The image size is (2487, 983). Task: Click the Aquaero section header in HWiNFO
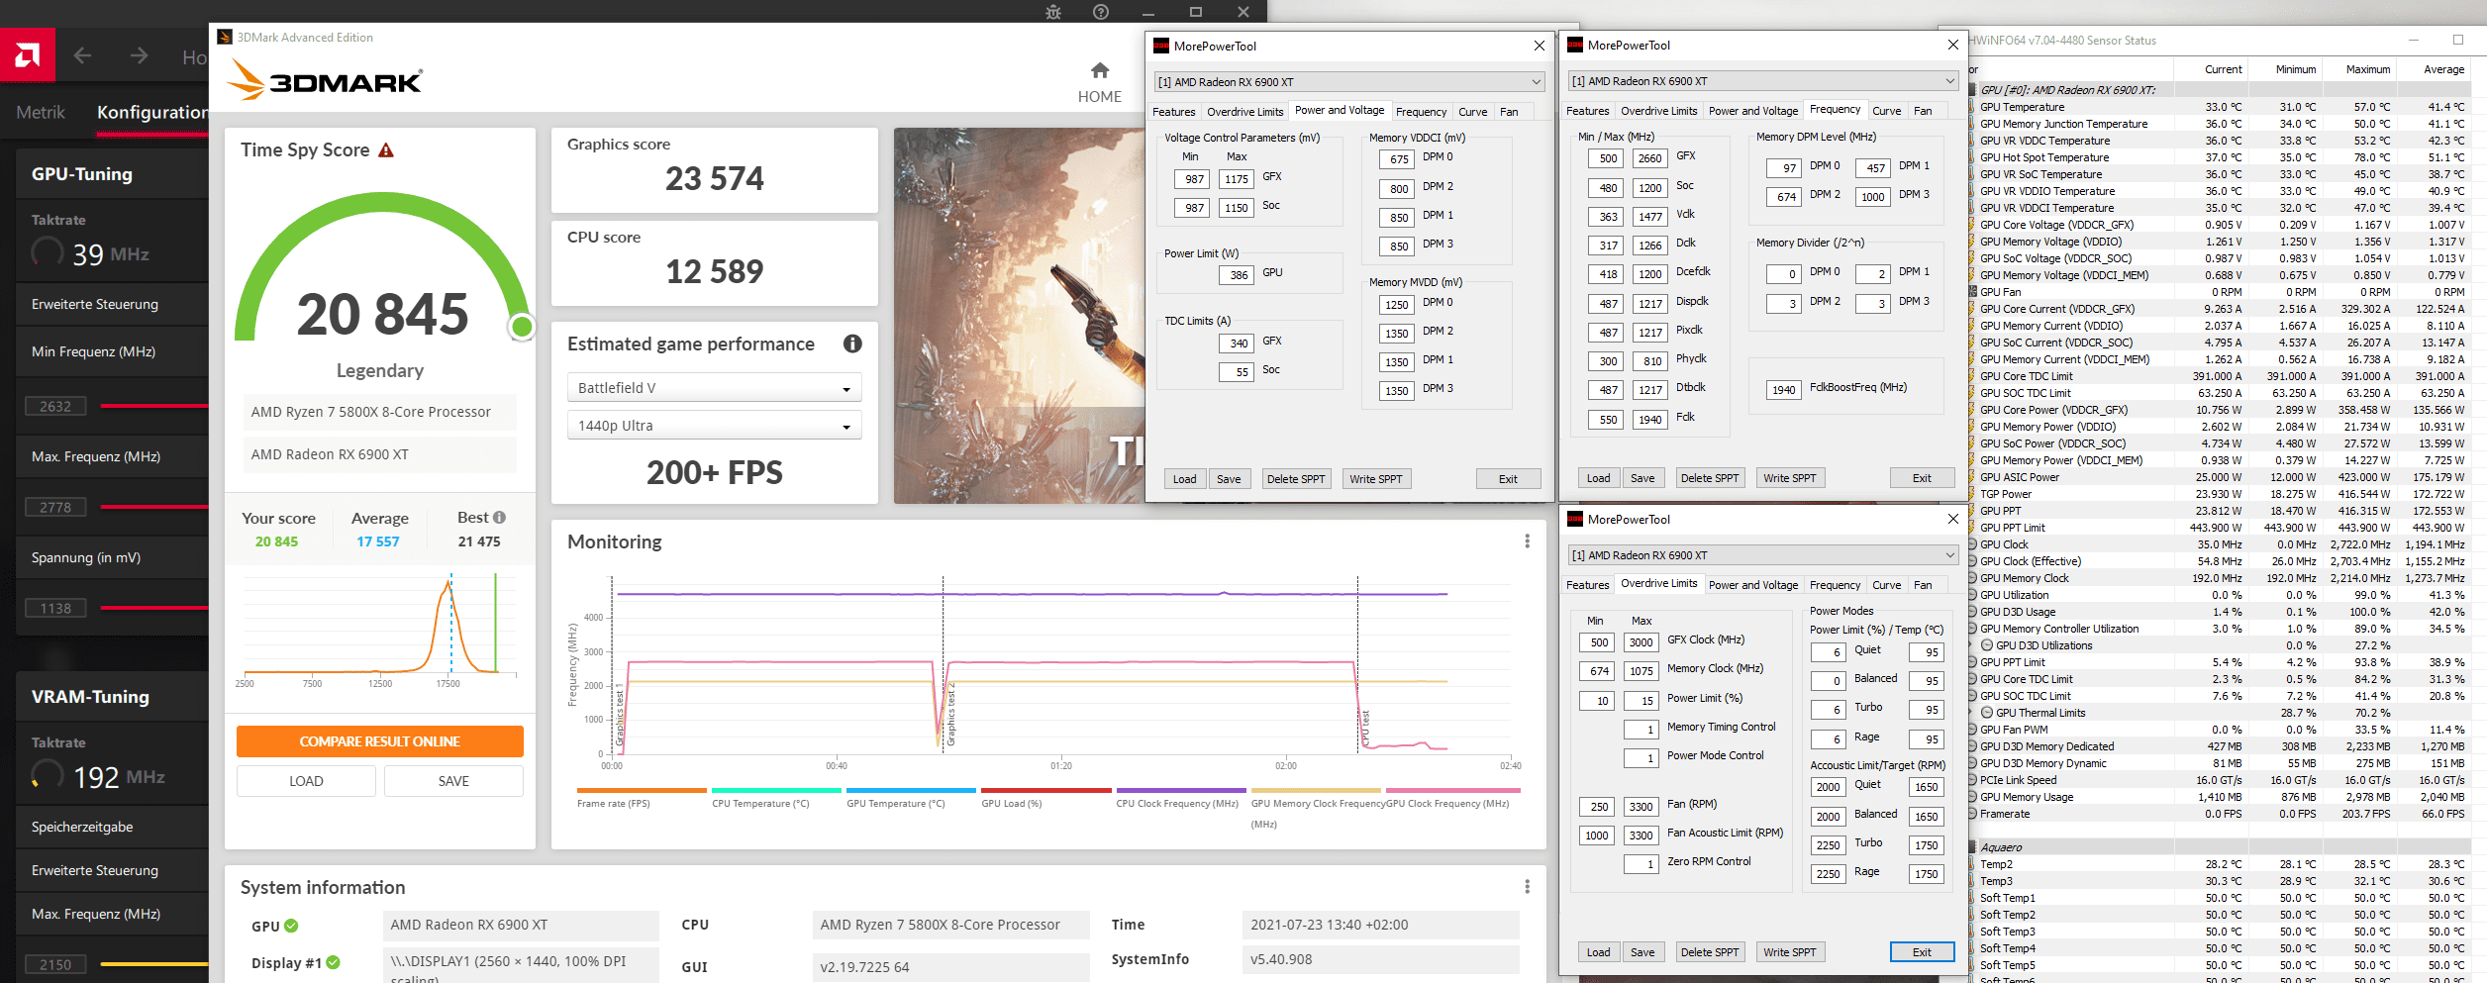coord(2222,847)
